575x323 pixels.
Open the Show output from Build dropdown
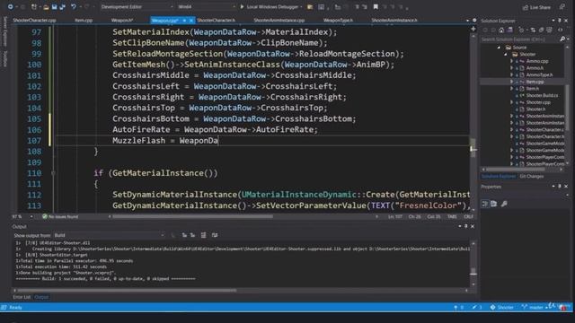click(110, 235)
